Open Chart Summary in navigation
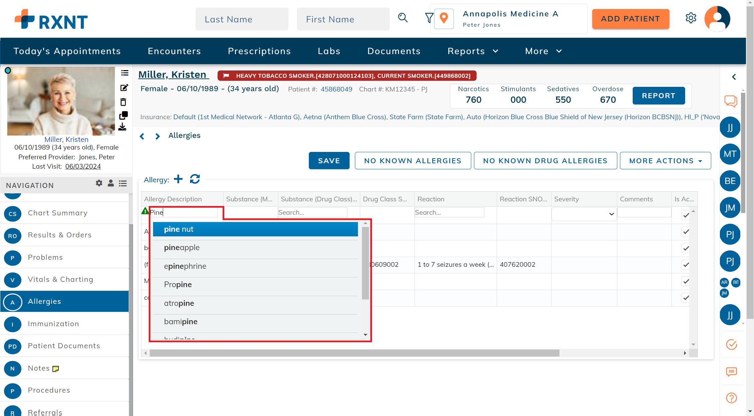This screenshot has width=754, height=416. [65, 213]
